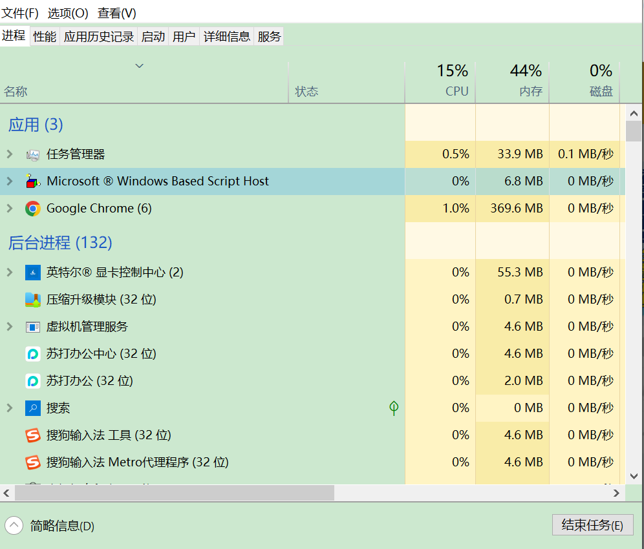Open the 查看(V) menu
644x549 pixels.
pyautogui.click(x=116, y=13)
